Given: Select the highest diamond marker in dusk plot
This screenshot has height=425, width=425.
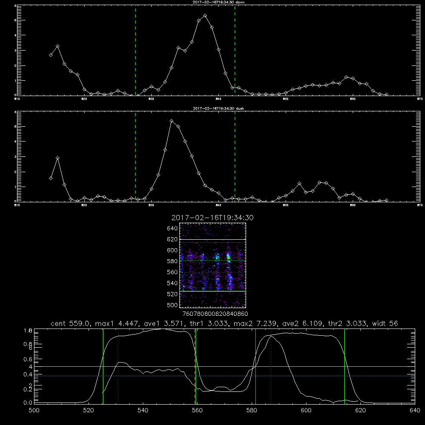Looking at the screenshot, I should point(172,121).
